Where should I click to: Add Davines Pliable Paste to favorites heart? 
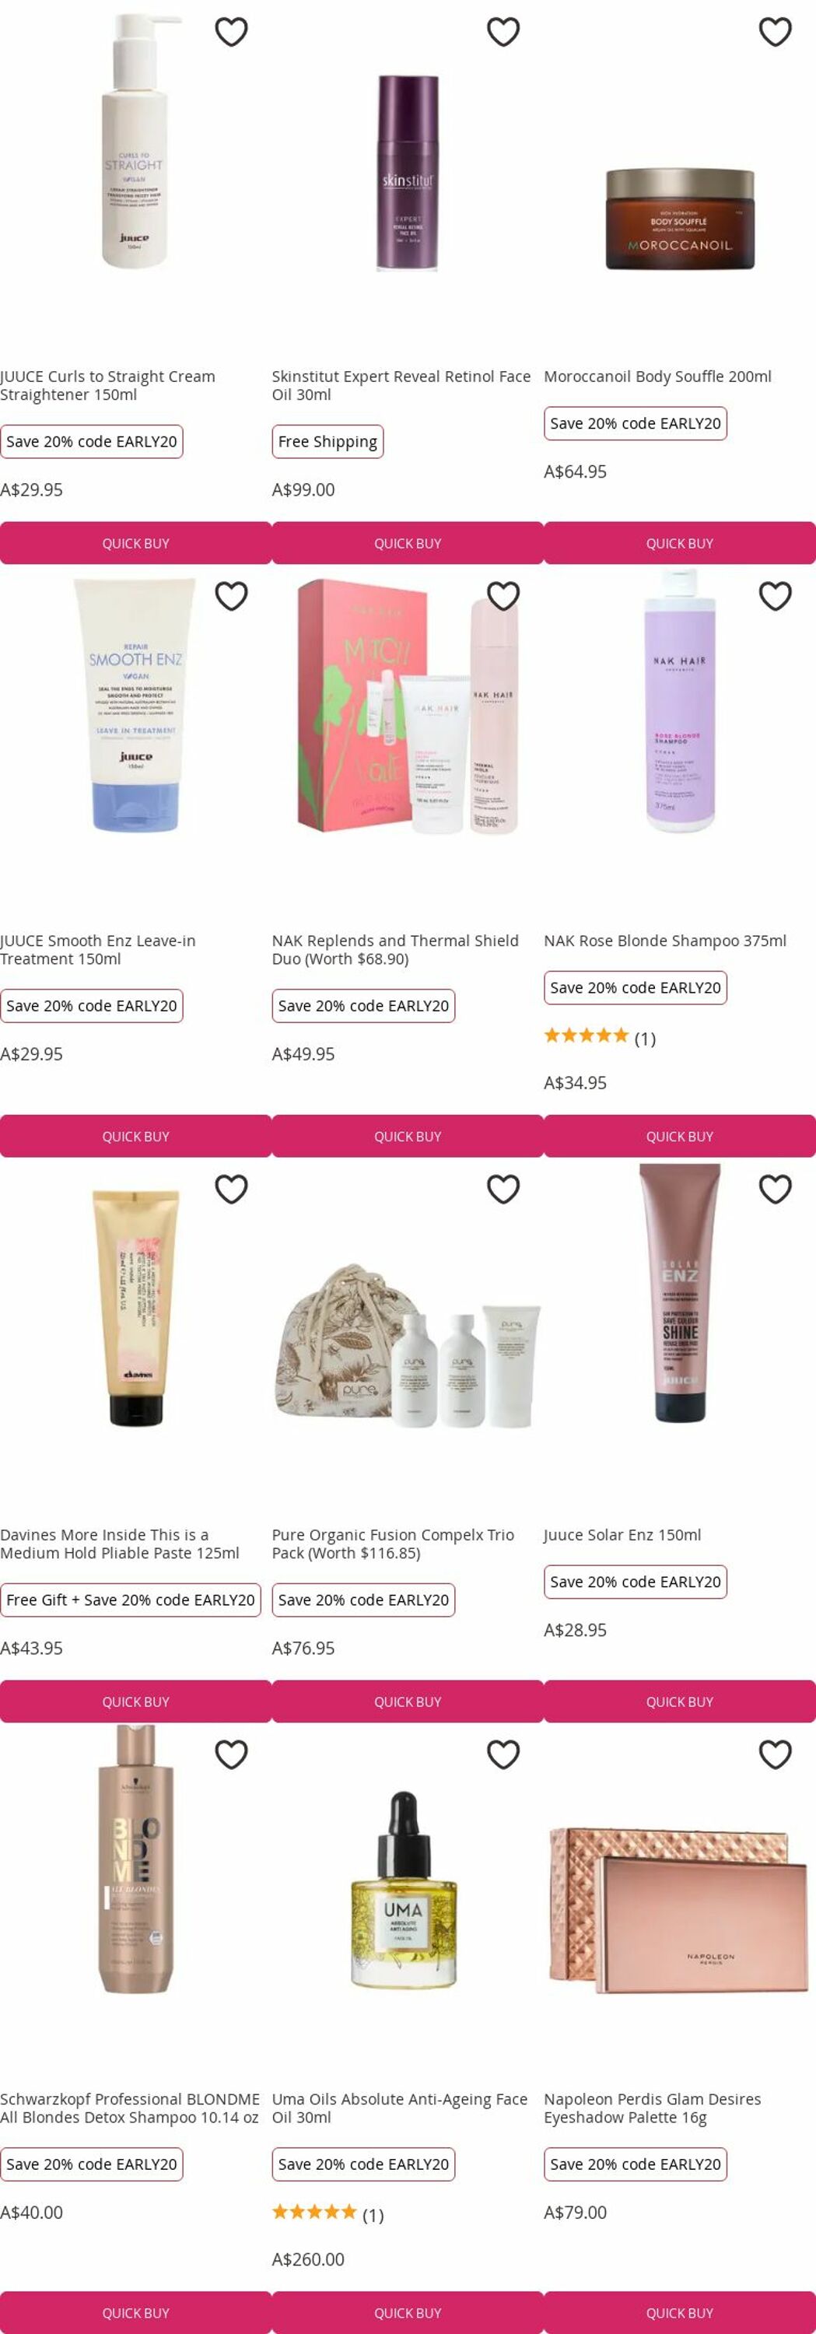[231, 1189]
